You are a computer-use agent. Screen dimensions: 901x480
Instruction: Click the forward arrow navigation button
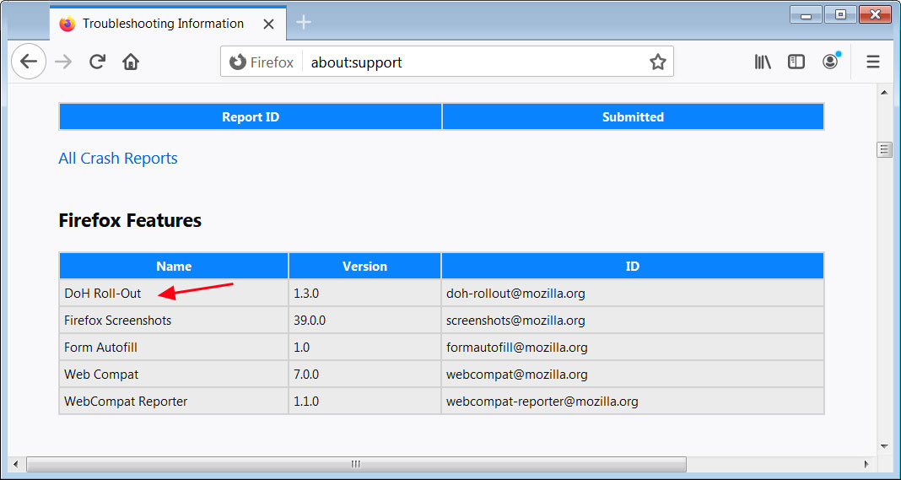coord(63,62)
